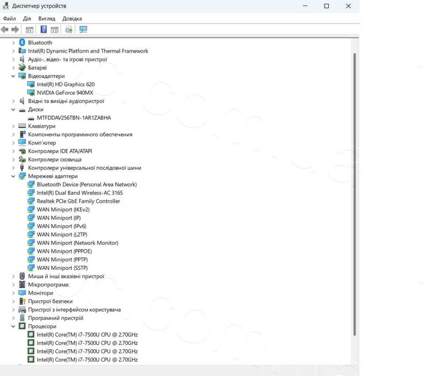
Task: Click the icon beside Пристрої безпеки
Action: (x=23, y=301)
